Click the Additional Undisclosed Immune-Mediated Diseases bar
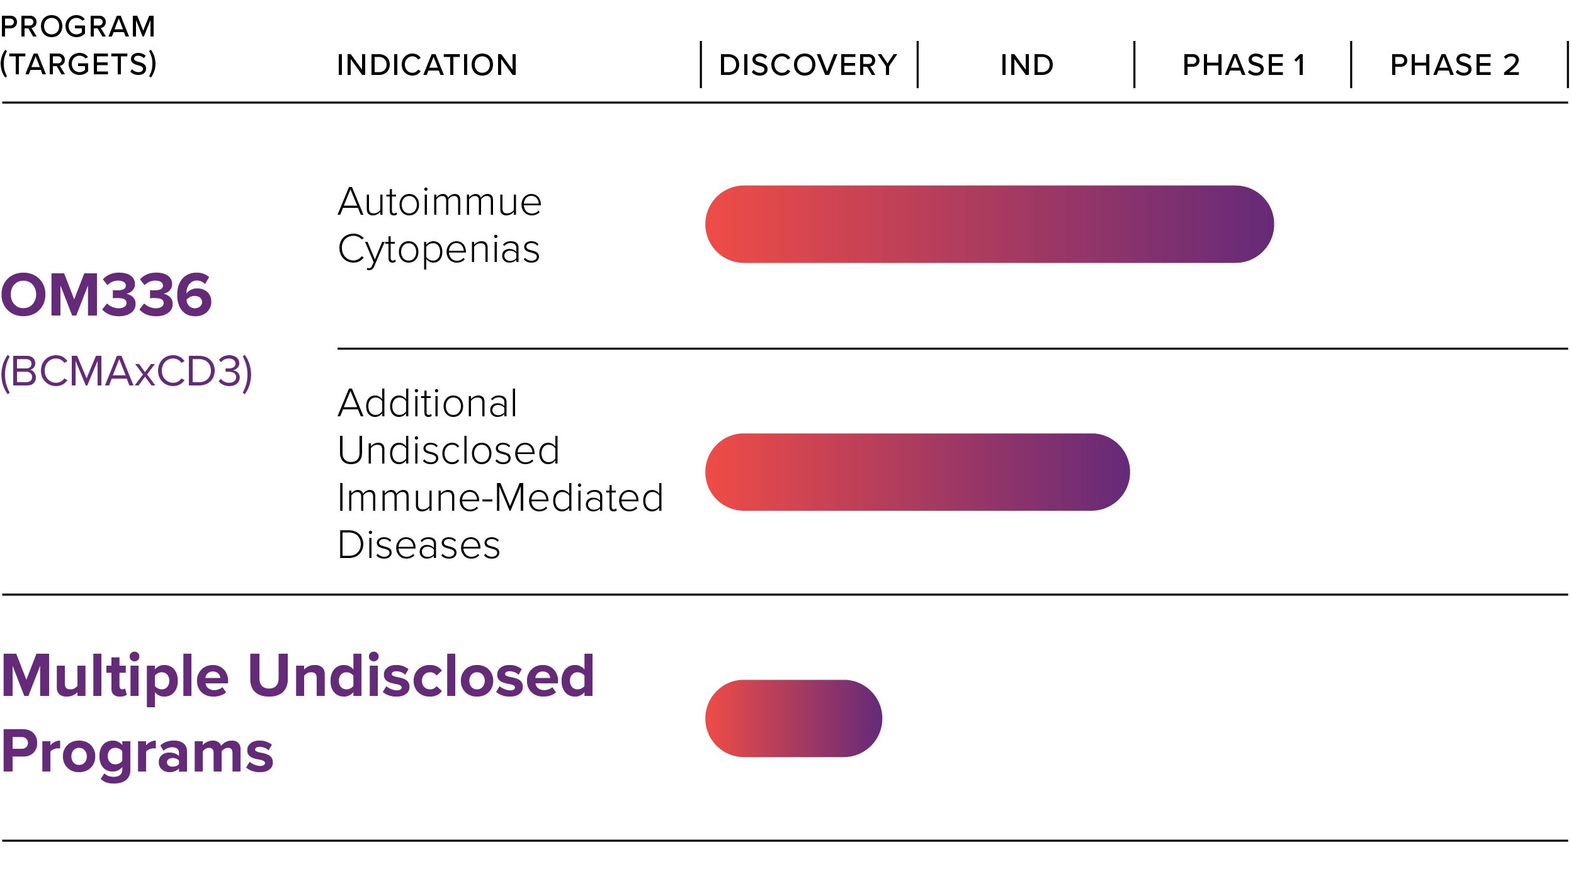1571x871 pixels. pyautogui.click(x=917, y=472)
